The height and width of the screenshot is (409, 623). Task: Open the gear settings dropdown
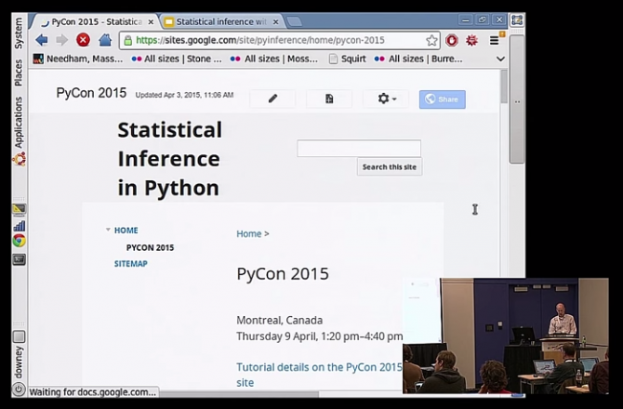(x=386, y=99)
